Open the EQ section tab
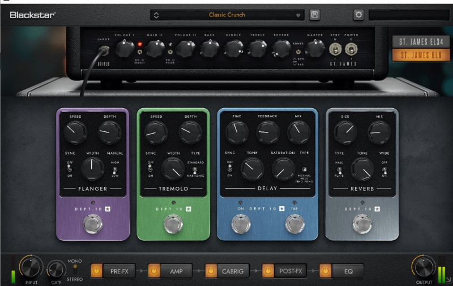Image resolution: width=453 pixels, height=286 pixels. coord(348,271)
